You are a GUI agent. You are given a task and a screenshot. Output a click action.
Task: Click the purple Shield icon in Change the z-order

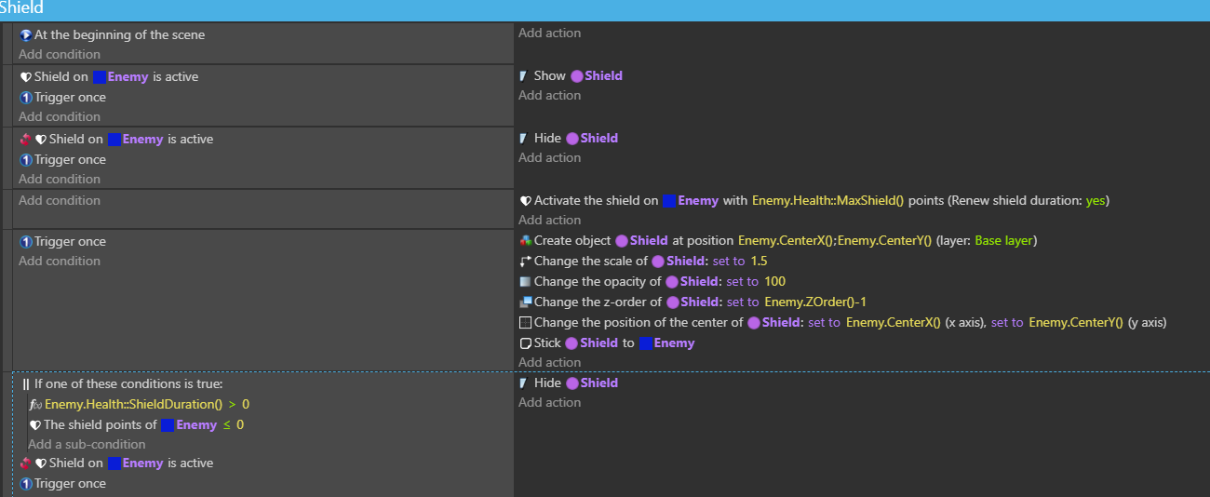click(672, 302)
